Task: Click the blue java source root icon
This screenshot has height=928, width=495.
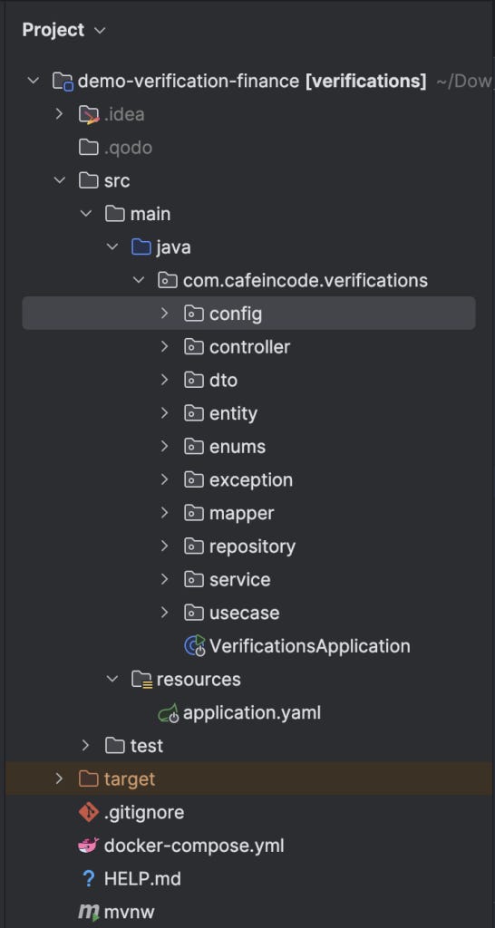Action: 141,246
